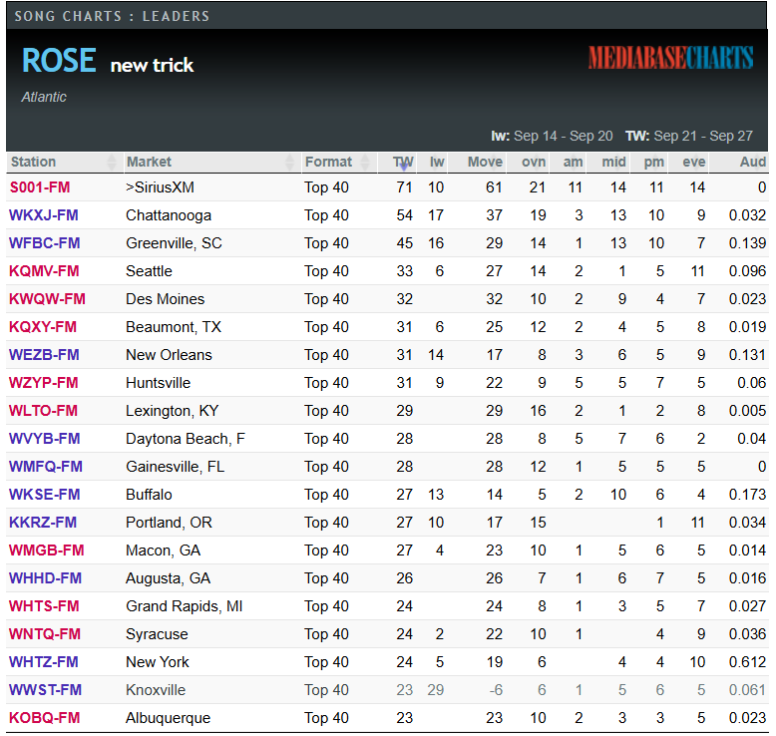This screenshot has width=776, height=736.
Task: Open the WHHD-FM station link
Action: 45,578
